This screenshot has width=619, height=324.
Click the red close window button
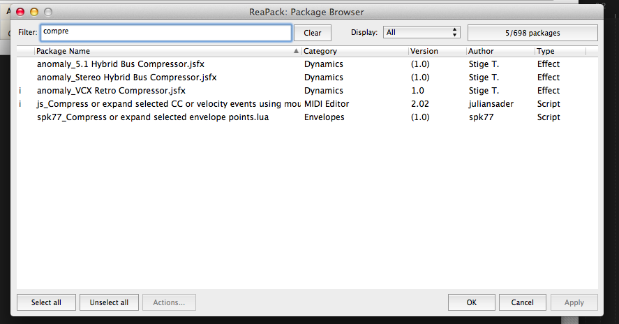(x=20, y=12)
